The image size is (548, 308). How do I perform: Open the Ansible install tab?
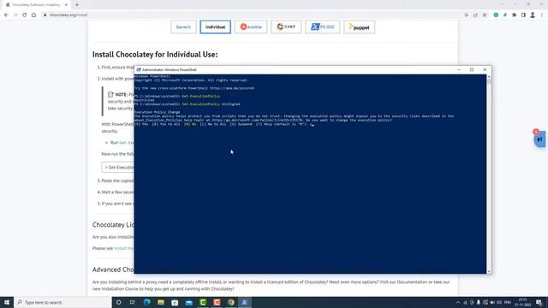(251, 27)
